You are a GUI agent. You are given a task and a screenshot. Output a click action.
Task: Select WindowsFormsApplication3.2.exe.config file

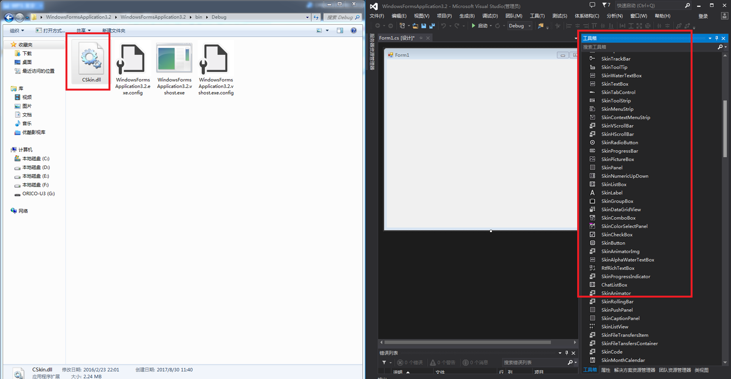(133, 69)
